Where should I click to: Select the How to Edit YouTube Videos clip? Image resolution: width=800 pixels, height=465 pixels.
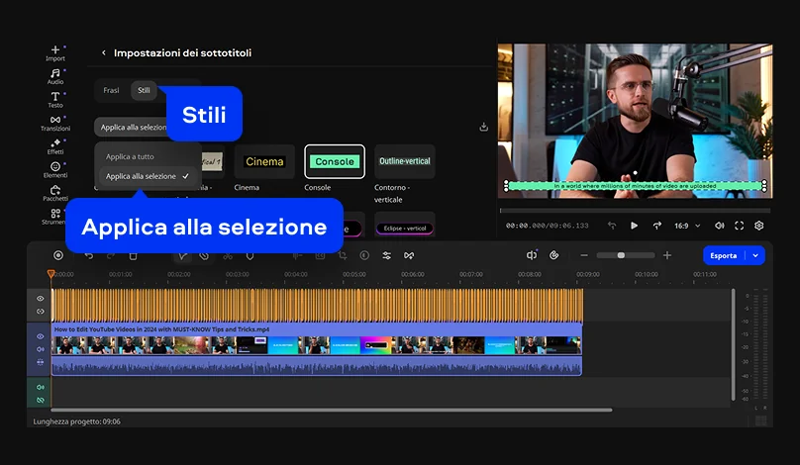click(316, 349)
